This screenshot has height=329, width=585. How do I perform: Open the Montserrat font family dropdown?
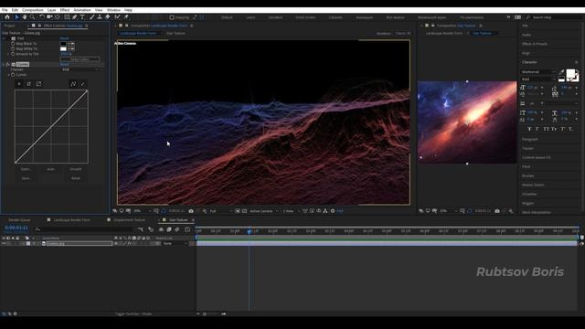coord(538,72)
